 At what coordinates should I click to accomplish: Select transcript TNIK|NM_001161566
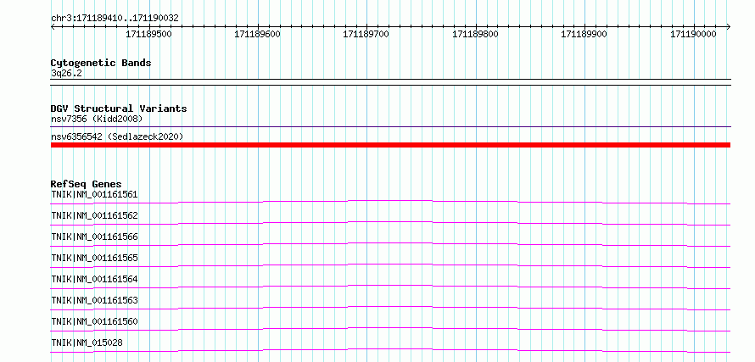pyautogui.click(x=94, y=237)
